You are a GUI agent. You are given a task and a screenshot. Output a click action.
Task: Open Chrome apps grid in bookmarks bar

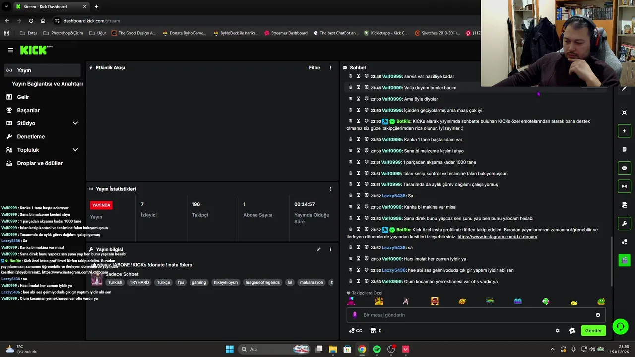[x=6, y=33]
